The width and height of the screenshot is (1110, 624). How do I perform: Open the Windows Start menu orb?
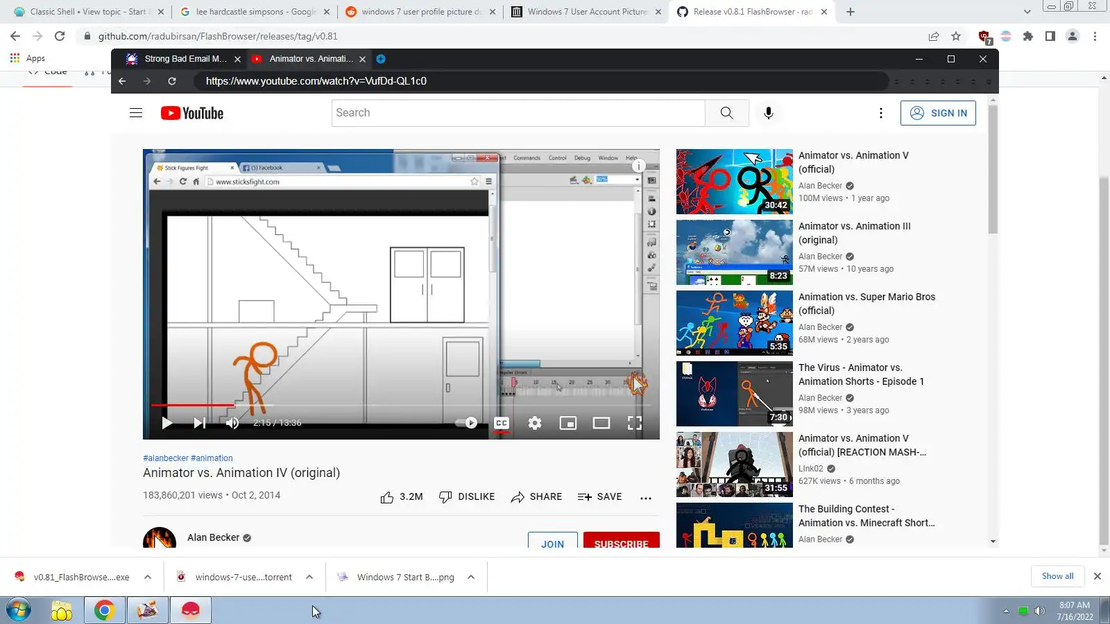(18, 611)
